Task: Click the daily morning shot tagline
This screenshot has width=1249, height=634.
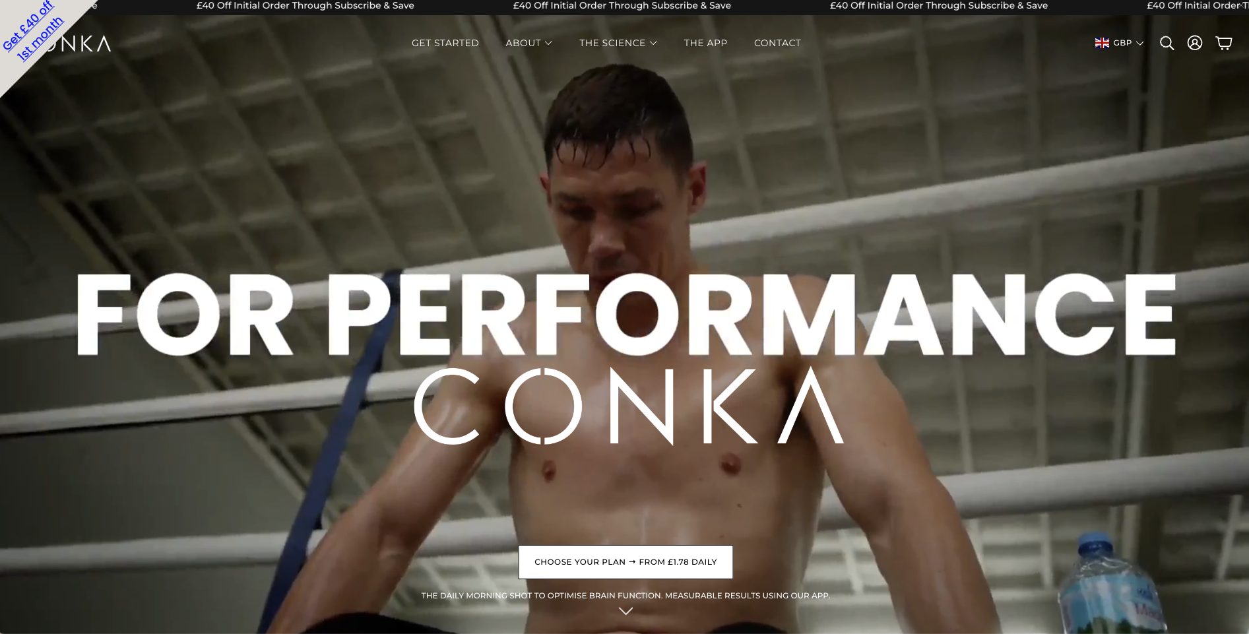Action: pos(625,596)
